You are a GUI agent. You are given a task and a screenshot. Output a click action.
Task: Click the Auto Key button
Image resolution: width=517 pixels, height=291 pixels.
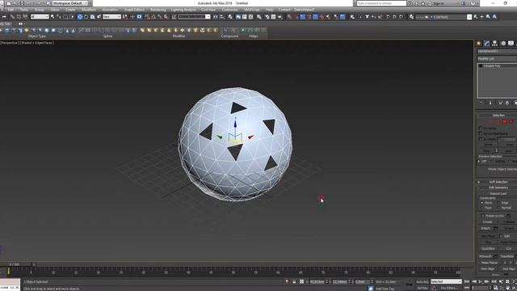422,282
